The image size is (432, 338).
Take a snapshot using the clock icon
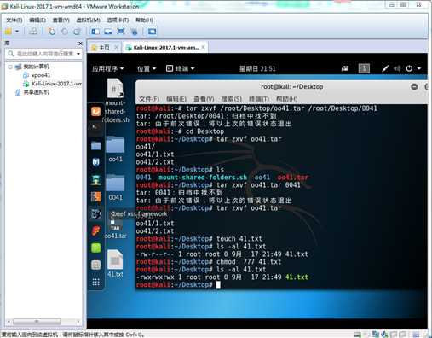pos(51,31)
